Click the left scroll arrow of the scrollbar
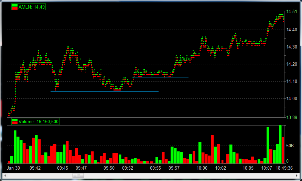The image size is (302, 181). point(5,175)
